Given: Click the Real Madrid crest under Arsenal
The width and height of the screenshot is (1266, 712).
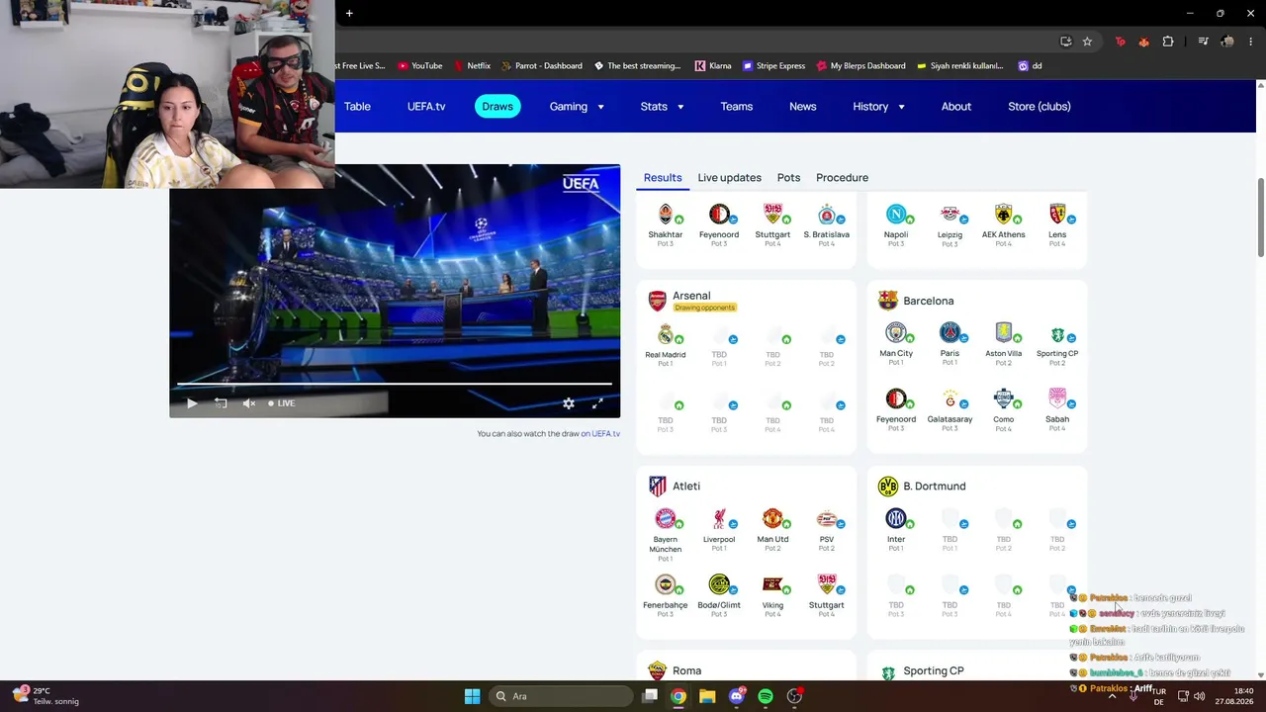Looking at the screenshot, I should (x=666, y=334).
